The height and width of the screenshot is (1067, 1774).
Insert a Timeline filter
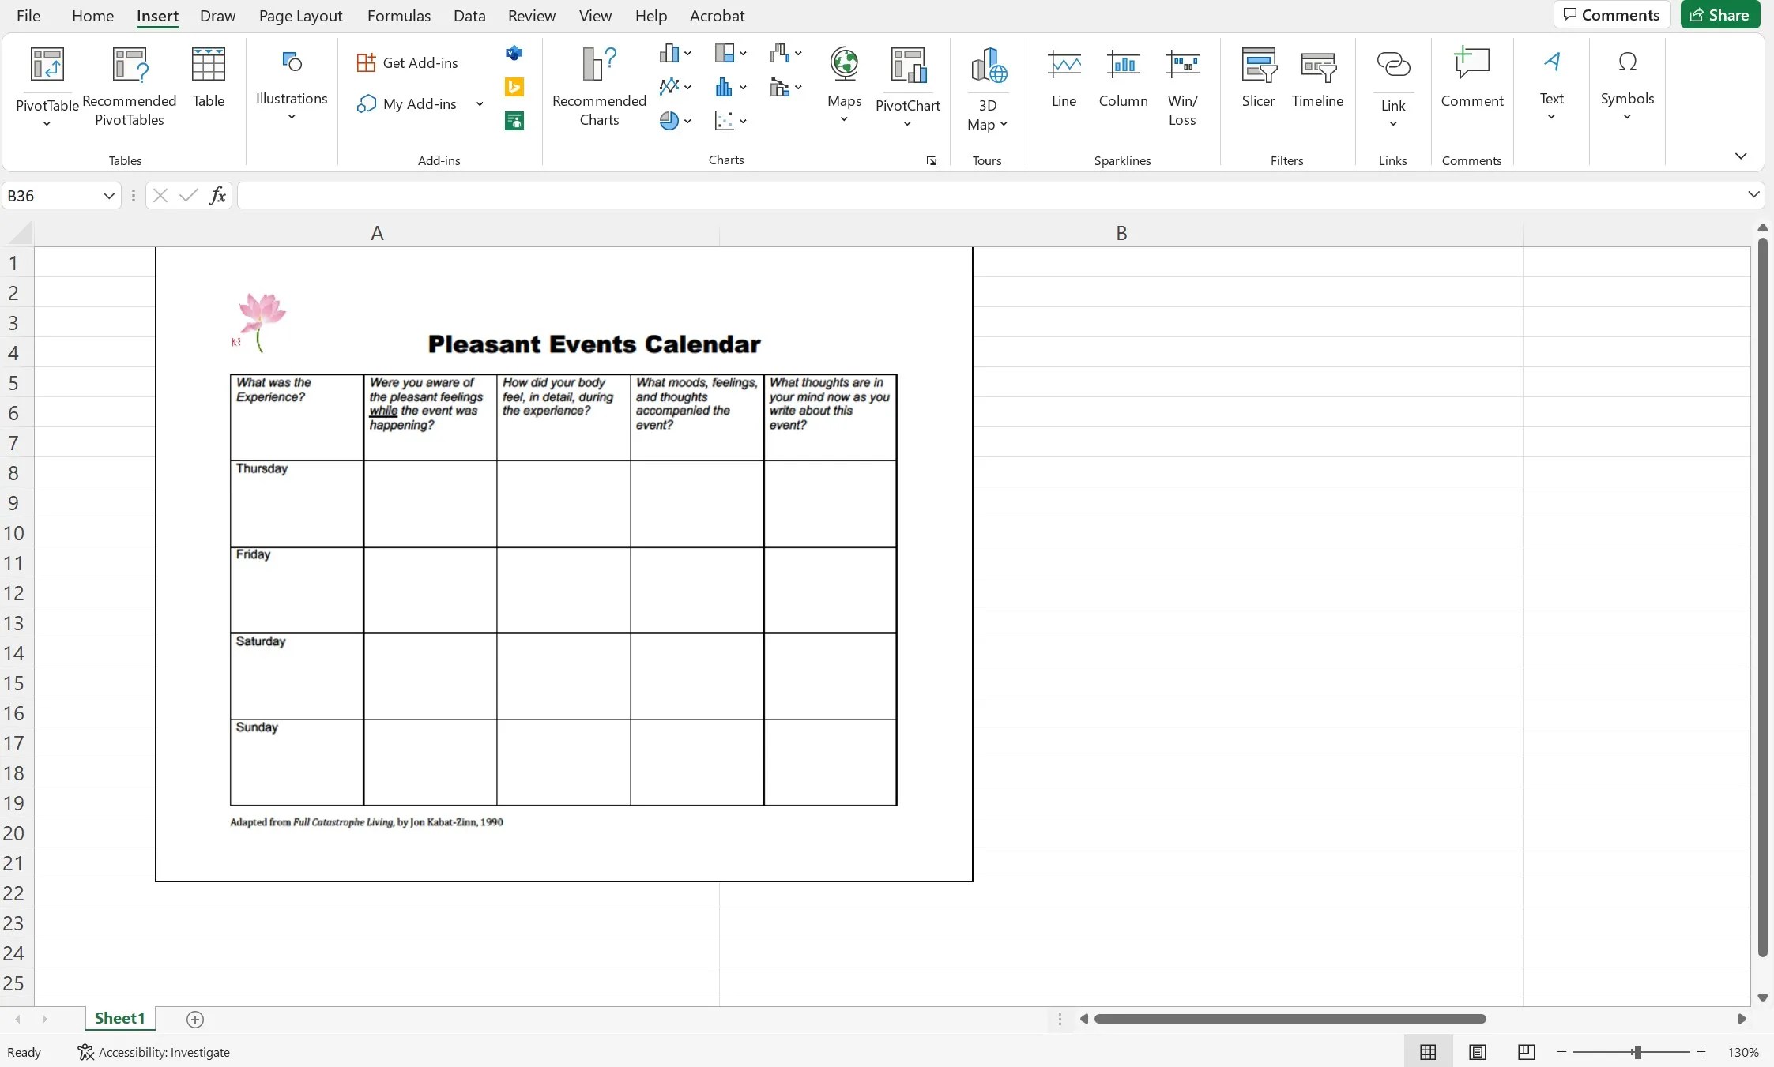click(x=1317, y=79)
